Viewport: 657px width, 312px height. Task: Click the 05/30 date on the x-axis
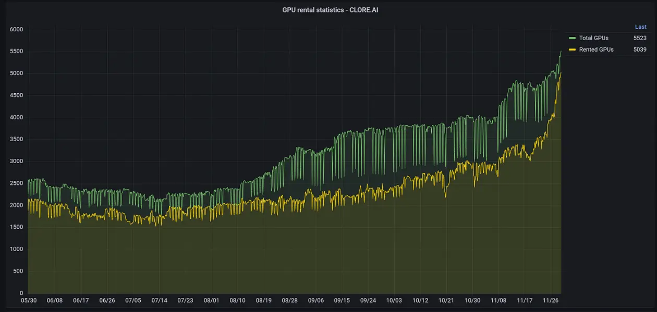click(28, 301)
